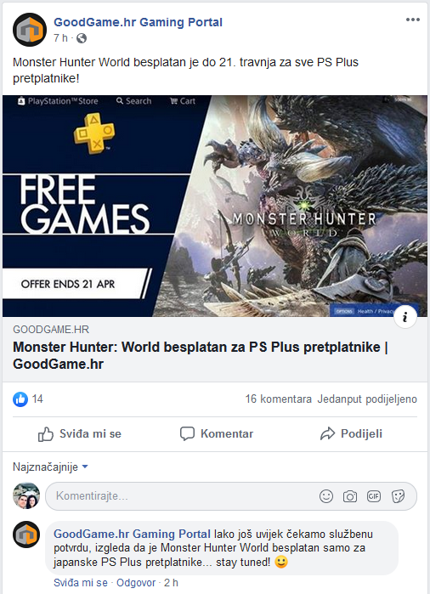Click the GoodGame.hr page avatar in the post header
The height and width of the screenshot is (594, 430).
click(30, 30)
